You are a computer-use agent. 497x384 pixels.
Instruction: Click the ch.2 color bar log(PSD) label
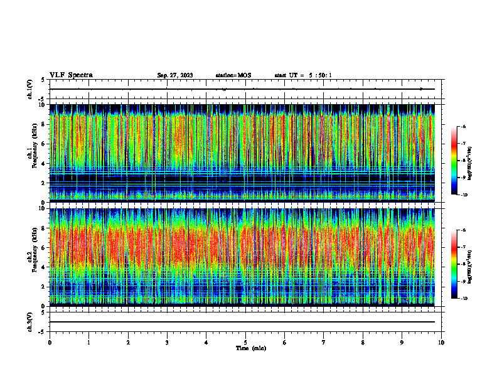point(469,267)
